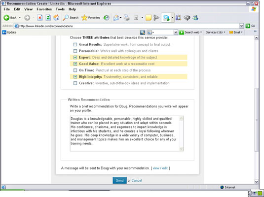
Task: Open the View menu
Action: [28, 9]
